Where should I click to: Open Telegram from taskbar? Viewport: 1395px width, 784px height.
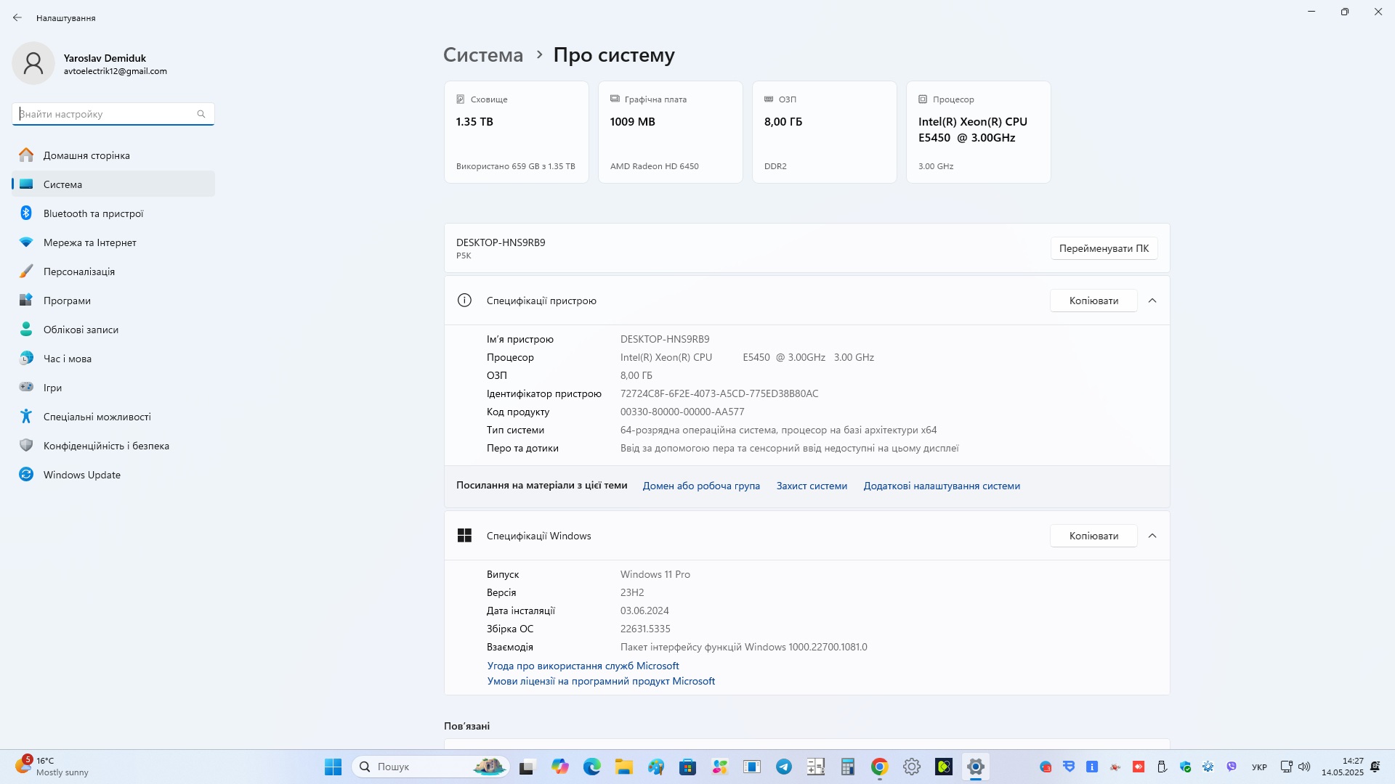coord(784,767)
